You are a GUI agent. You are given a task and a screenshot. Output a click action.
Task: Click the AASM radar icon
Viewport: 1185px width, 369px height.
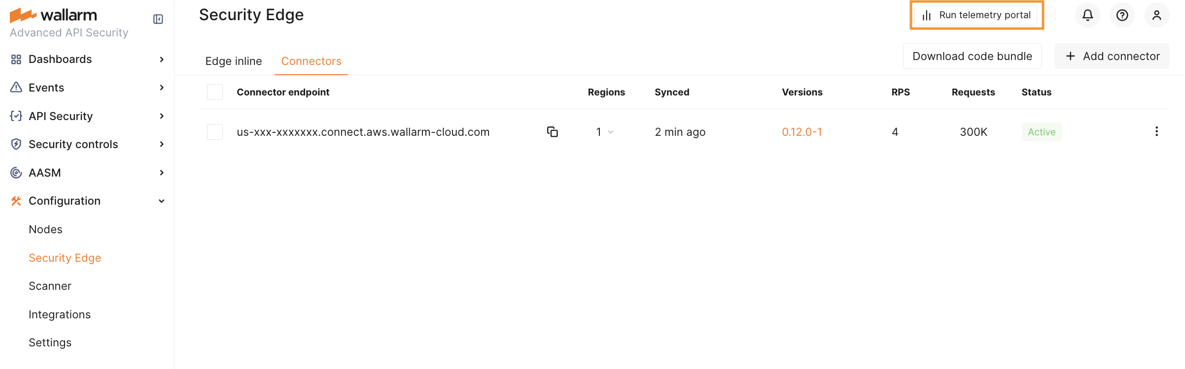[16, 173]
